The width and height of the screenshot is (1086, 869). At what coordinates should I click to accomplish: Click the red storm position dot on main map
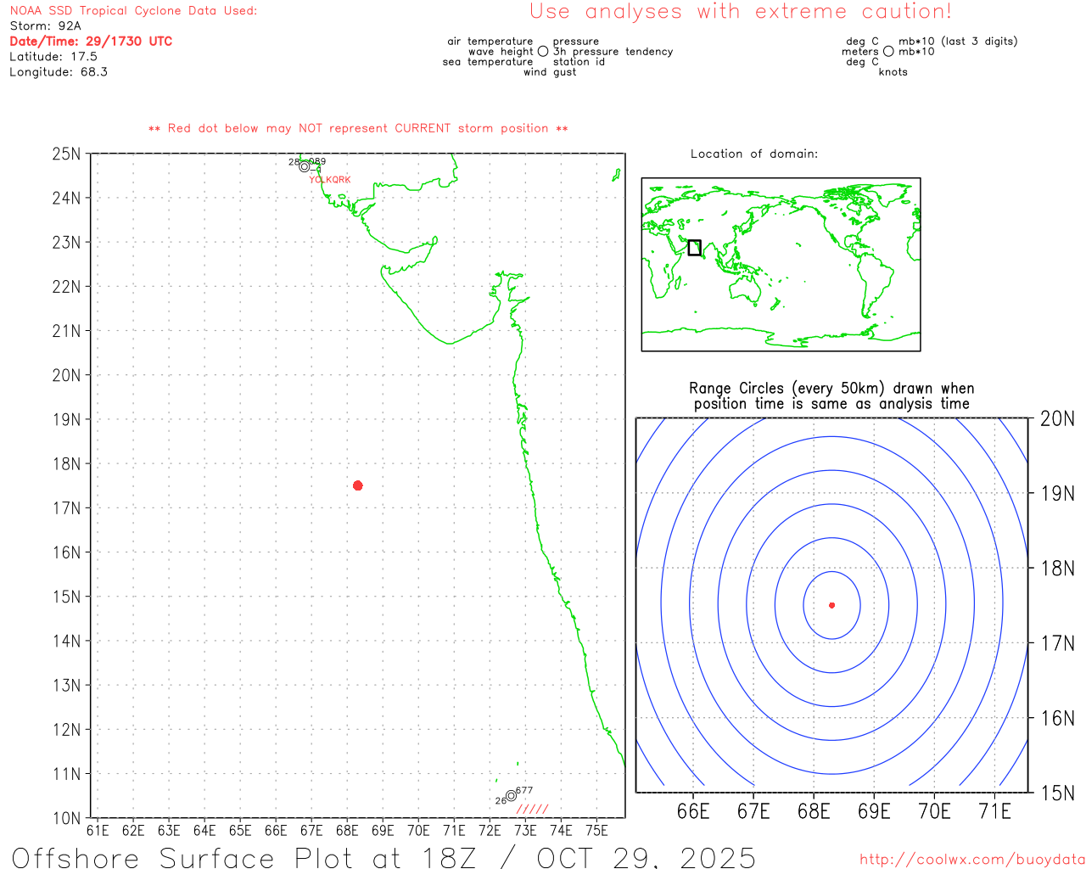(x=357, y=485)
